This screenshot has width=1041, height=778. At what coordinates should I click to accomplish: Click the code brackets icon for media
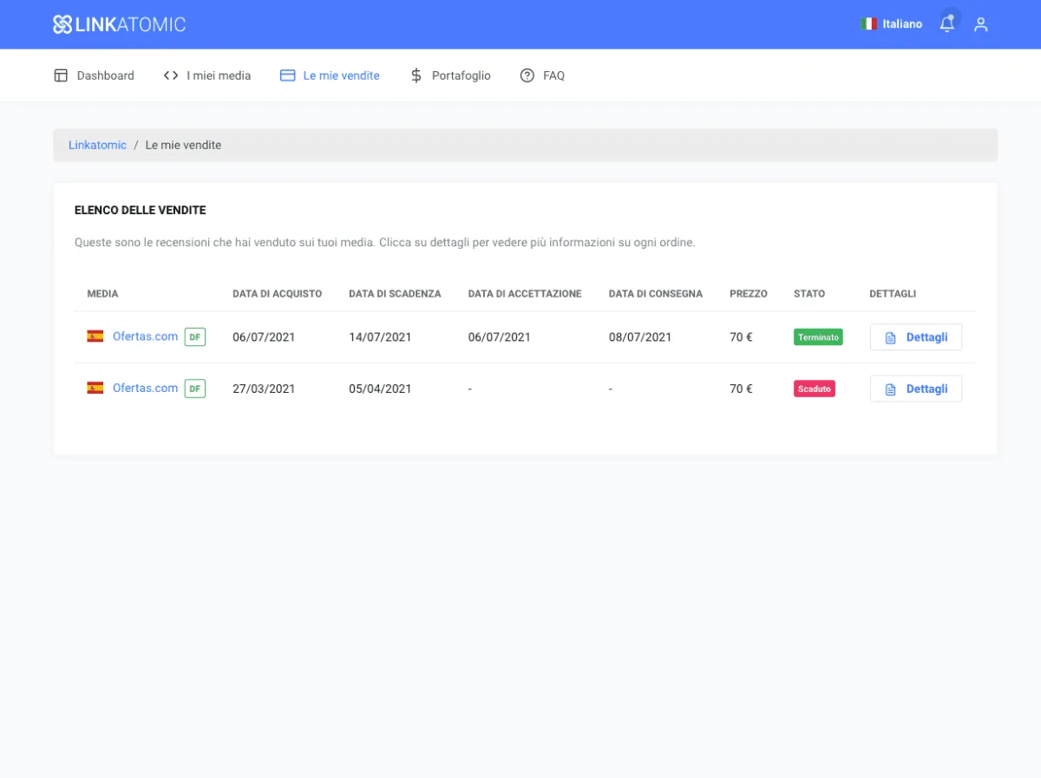point(171,75)
